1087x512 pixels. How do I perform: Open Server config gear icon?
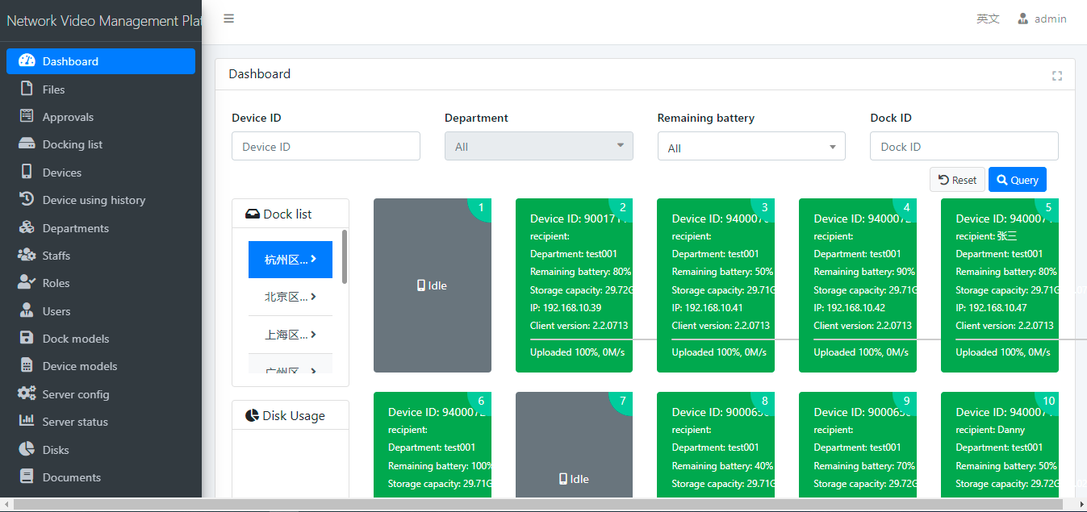pyautogui.click(x=27, y=393)
